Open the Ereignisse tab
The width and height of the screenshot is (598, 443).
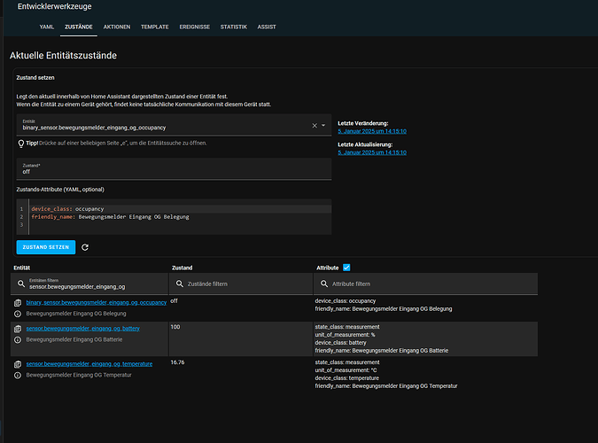tap(195, 27)
